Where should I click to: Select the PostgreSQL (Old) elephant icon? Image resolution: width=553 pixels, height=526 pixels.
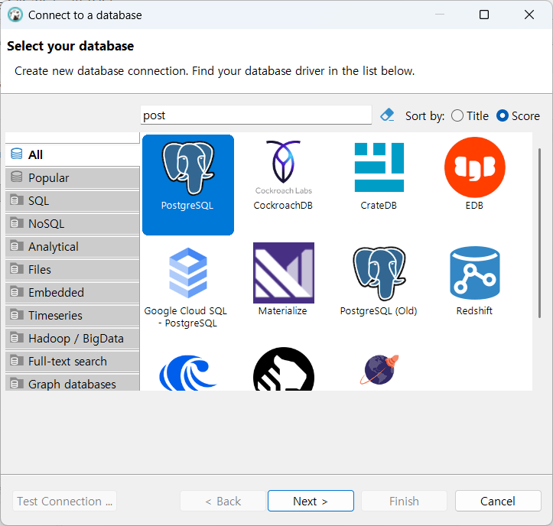tap(379, 273)
